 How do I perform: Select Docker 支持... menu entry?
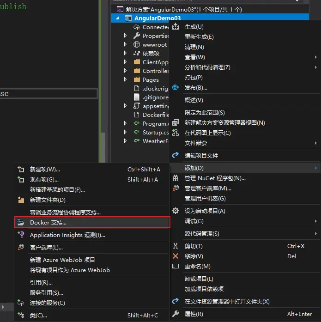[92, 222]
